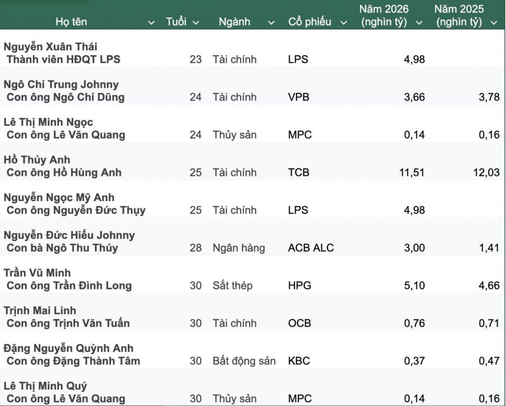
Task: Click the text Con ông Trịnh Văn Tuấn
Action: click(68, 323)
